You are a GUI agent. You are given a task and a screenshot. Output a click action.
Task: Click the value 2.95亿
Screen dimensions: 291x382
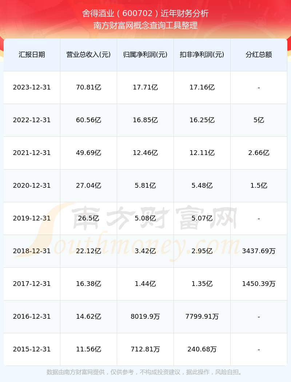click(x=202, y=251)
